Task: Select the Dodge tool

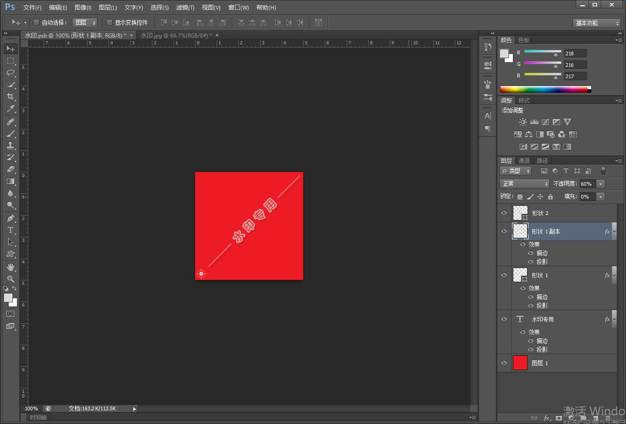Action: 11,205
